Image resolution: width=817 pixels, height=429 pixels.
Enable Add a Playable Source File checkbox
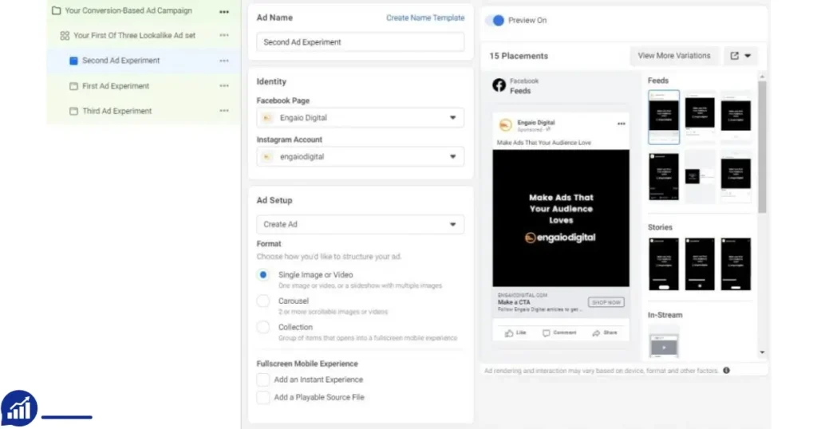tap(263, 397)
